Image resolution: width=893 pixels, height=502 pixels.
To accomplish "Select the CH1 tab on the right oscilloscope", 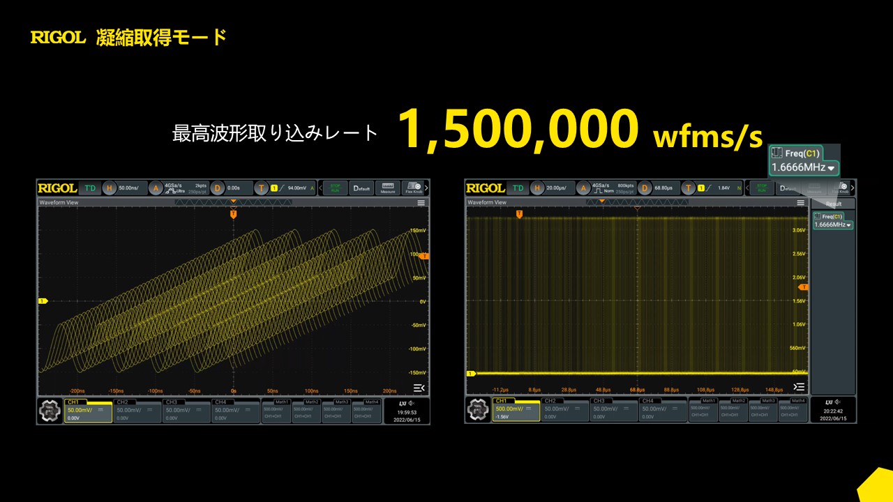I will pos(516,411).
